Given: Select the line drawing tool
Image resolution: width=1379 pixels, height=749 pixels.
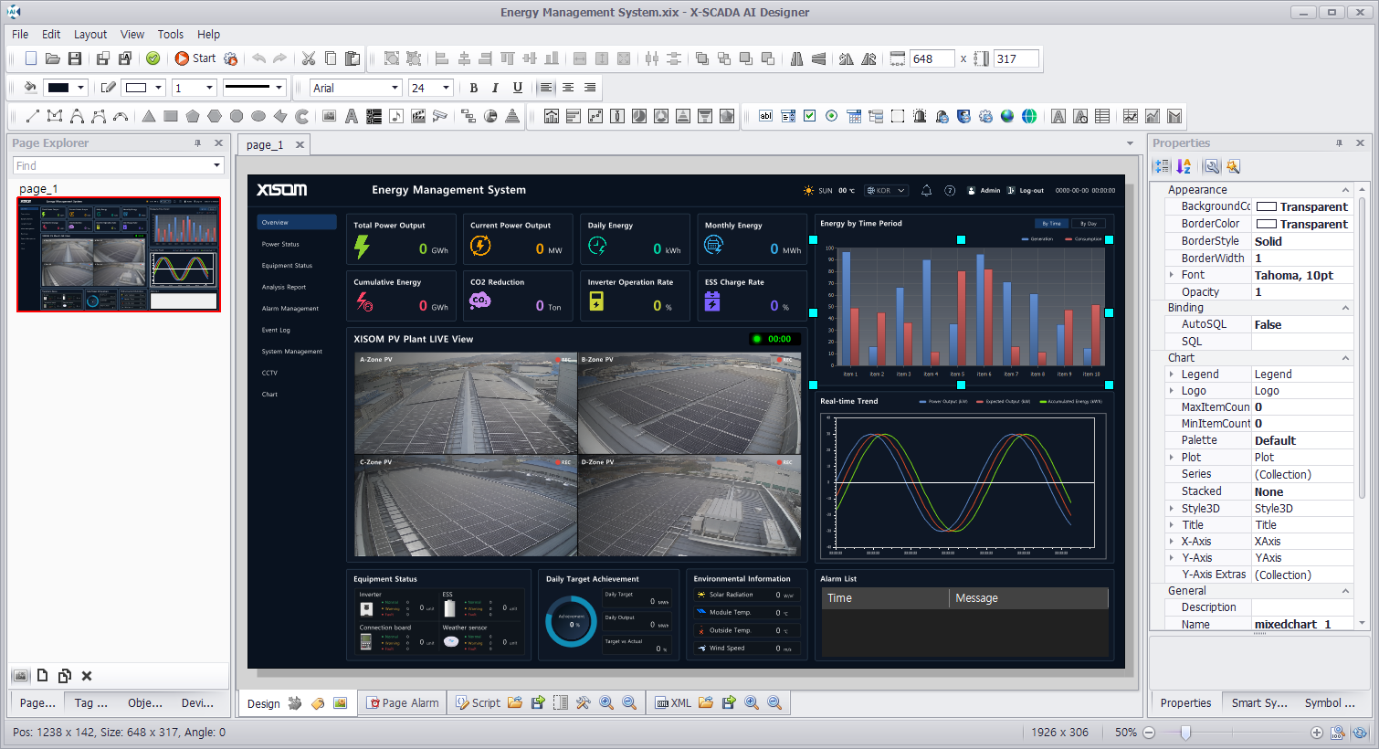Looking at the screenshot, I should [32, 116].
